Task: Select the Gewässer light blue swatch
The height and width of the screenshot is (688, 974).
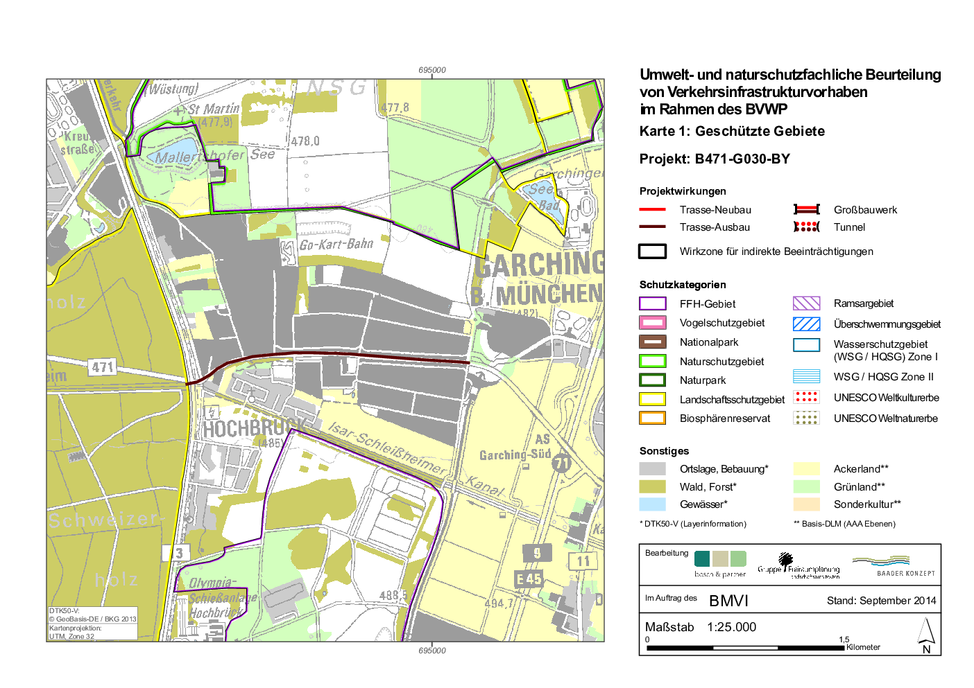Action: click(652, 504)
